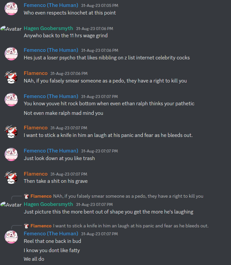Open Hagen Goobersmyth's profile from 07:07 PM username
Viewport: 231px width, 265px height.
pyautogui.click(x=48, y=204)
